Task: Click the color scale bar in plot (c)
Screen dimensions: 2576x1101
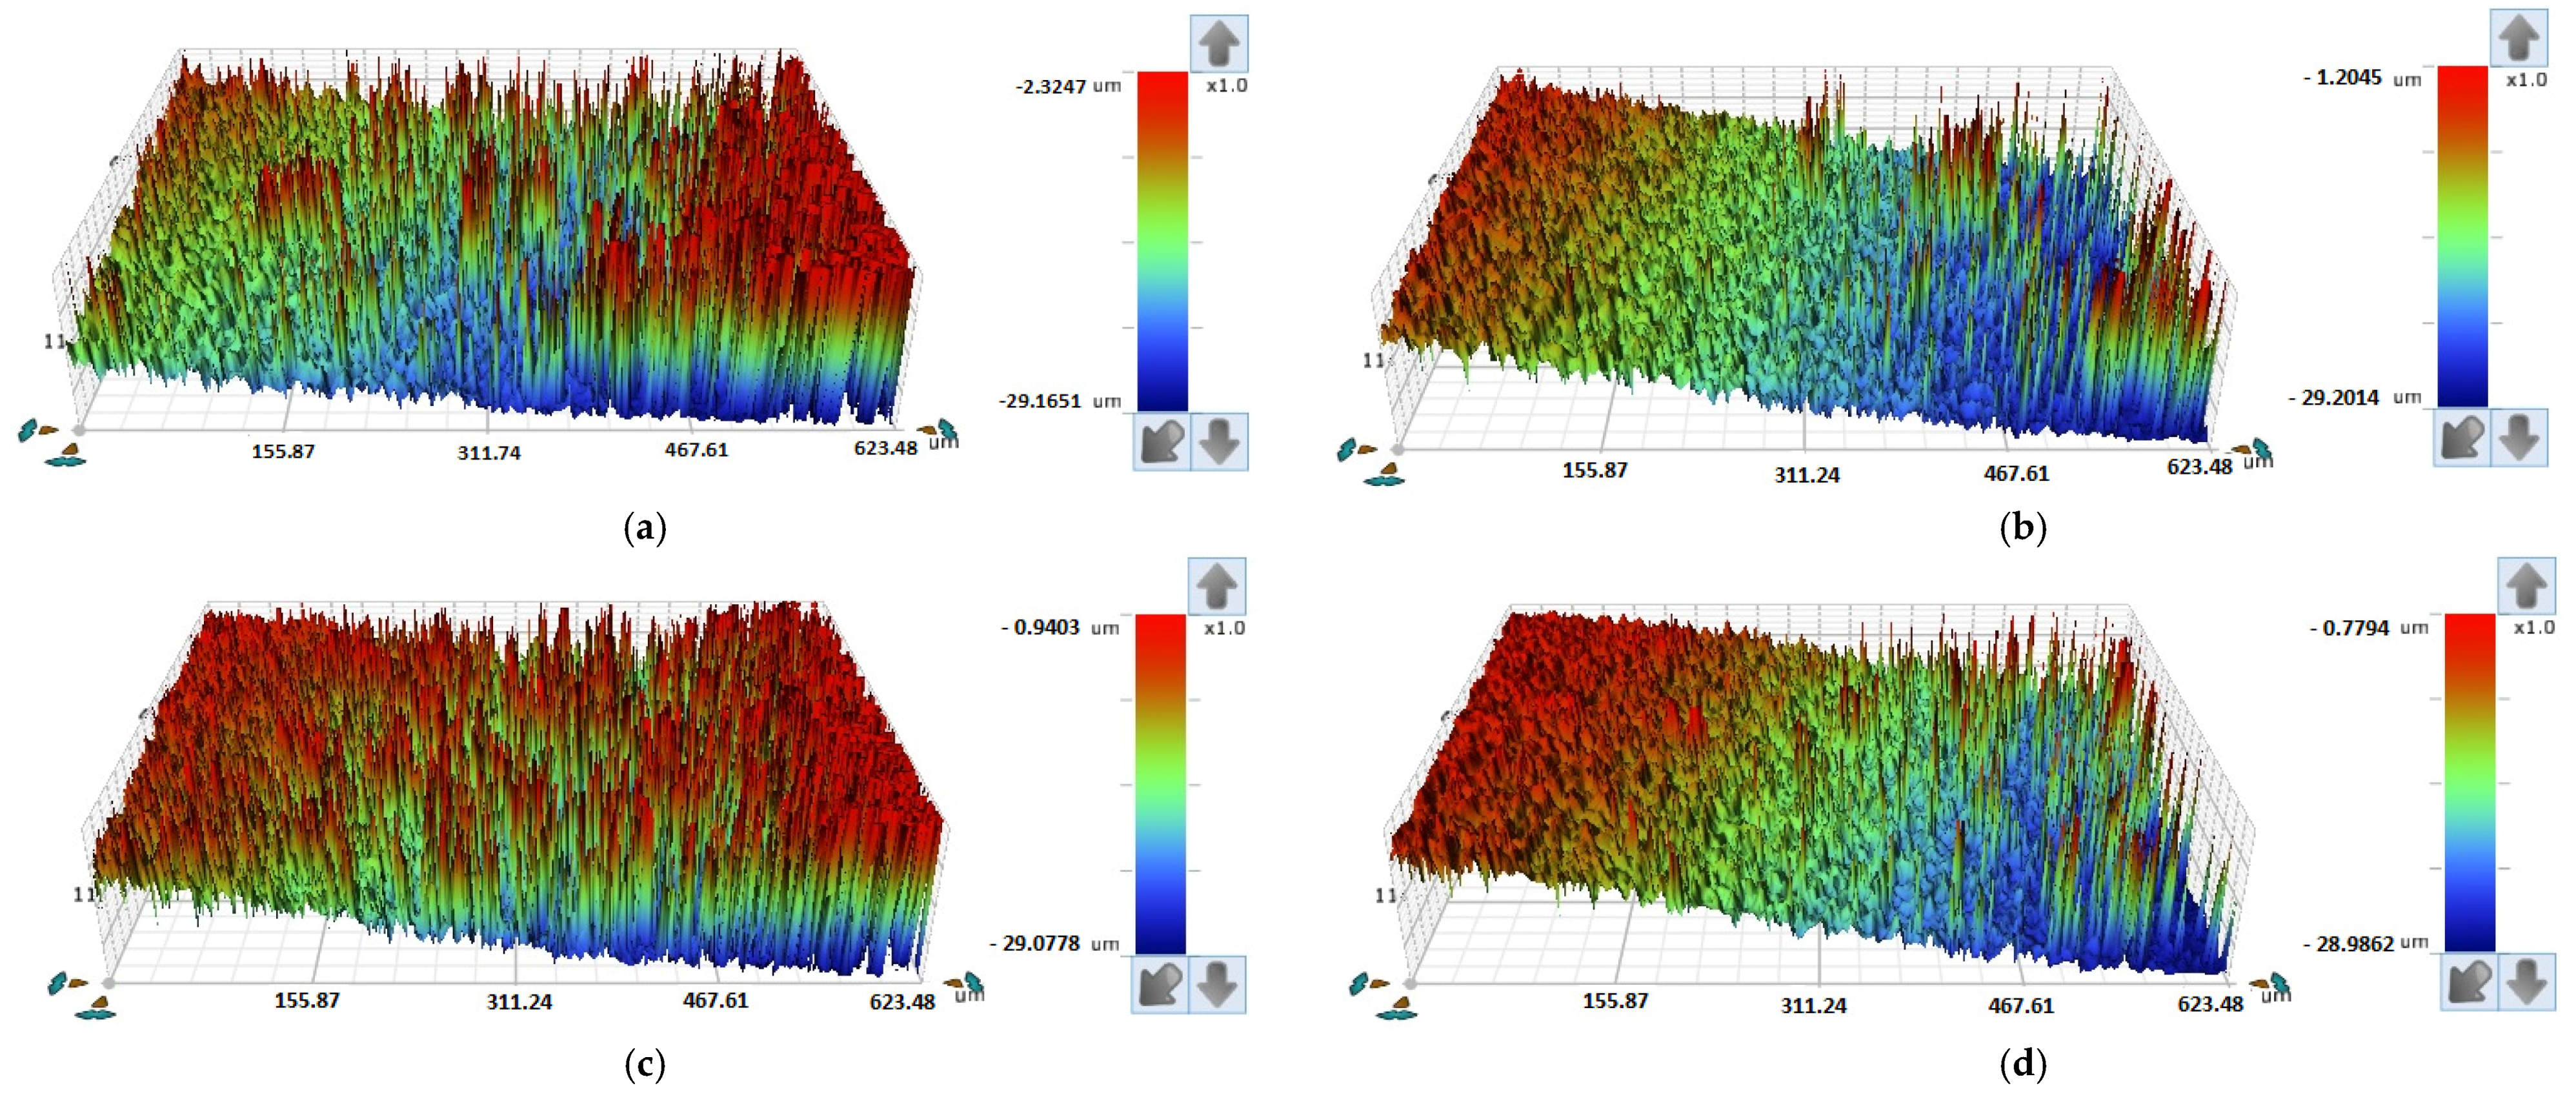Action: [1160, 784]
